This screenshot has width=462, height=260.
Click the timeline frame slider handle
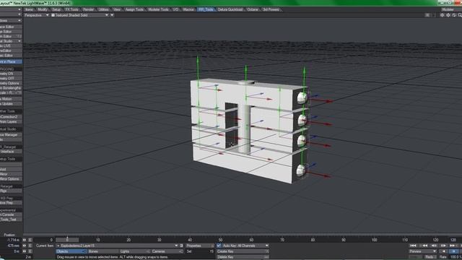pyautogui.click(x=67, y=240)
